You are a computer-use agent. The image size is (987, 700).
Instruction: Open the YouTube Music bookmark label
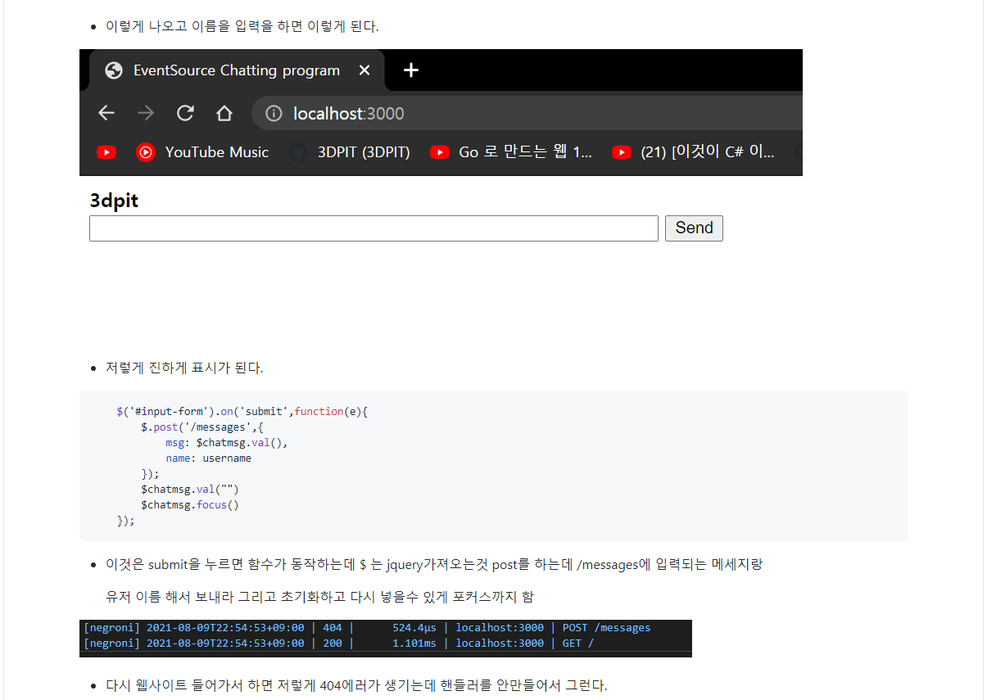pyautogui.click(x=217, y=152)
